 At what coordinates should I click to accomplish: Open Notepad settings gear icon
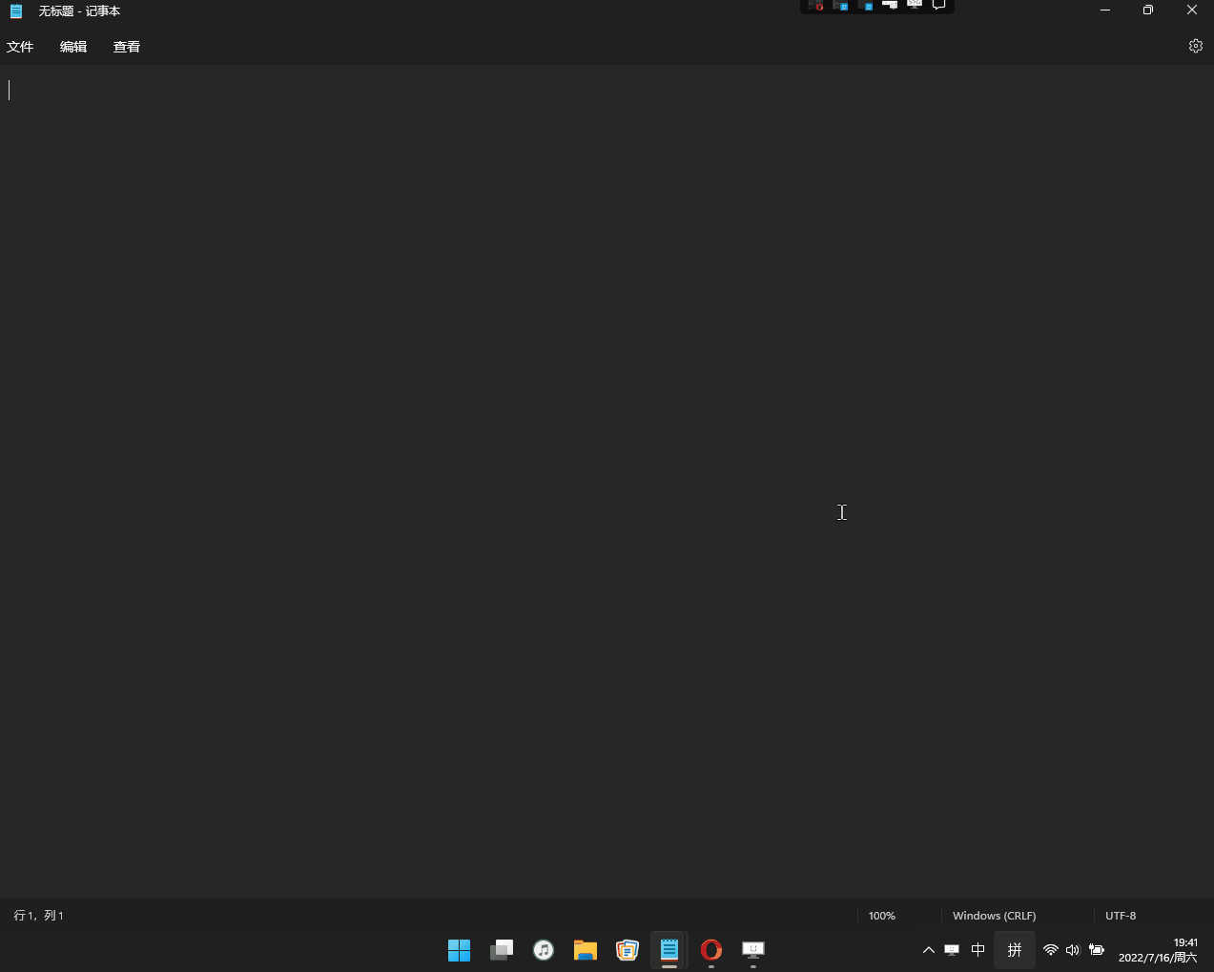click(1195, 46)
